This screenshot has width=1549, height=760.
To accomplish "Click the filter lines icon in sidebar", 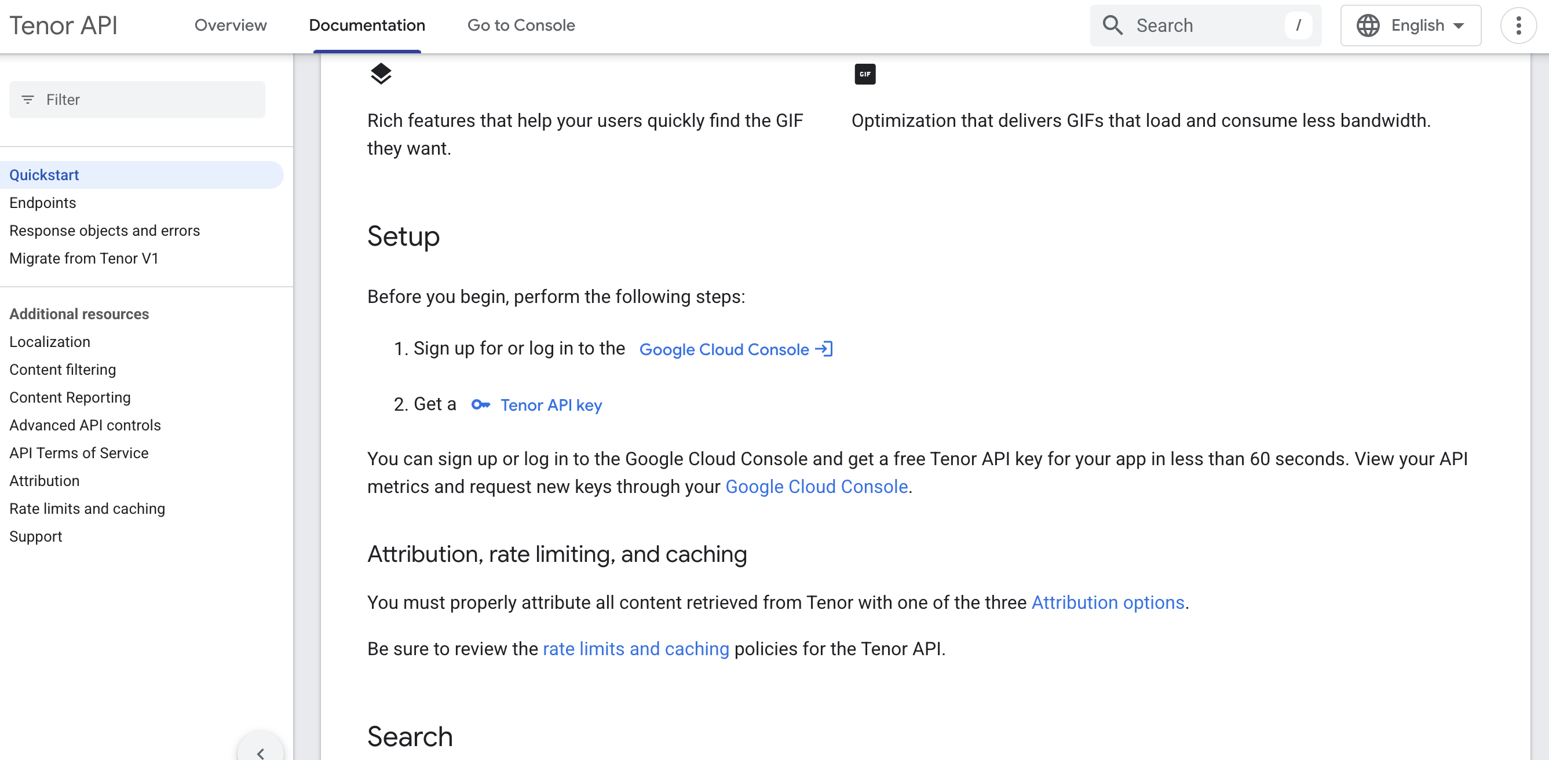I will [28, 100].
